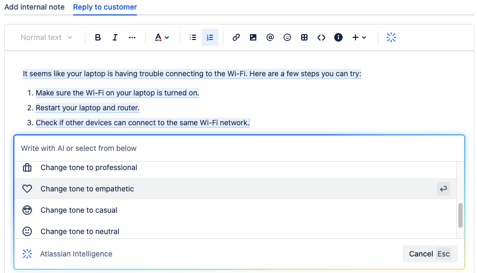Switch to Add internal note tab

[35, 7]
